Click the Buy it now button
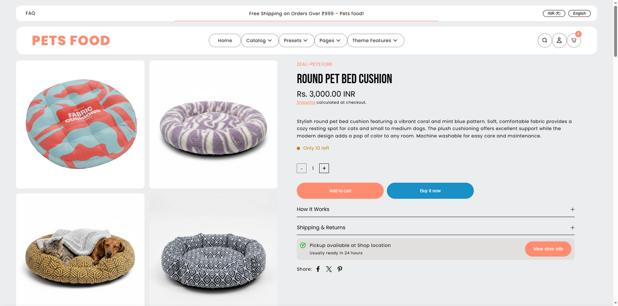This screenshot has width=618, height=306. (430, 190)
